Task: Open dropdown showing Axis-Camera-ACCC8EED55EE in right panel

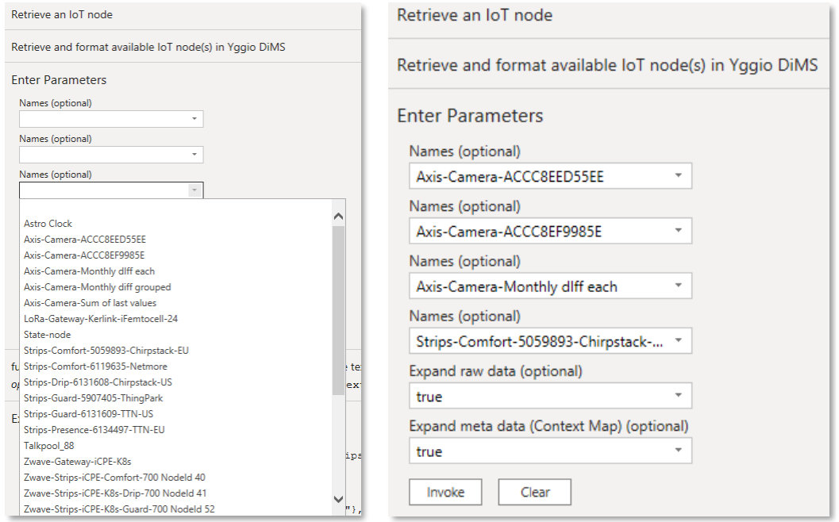Action: tap(550, 176)
